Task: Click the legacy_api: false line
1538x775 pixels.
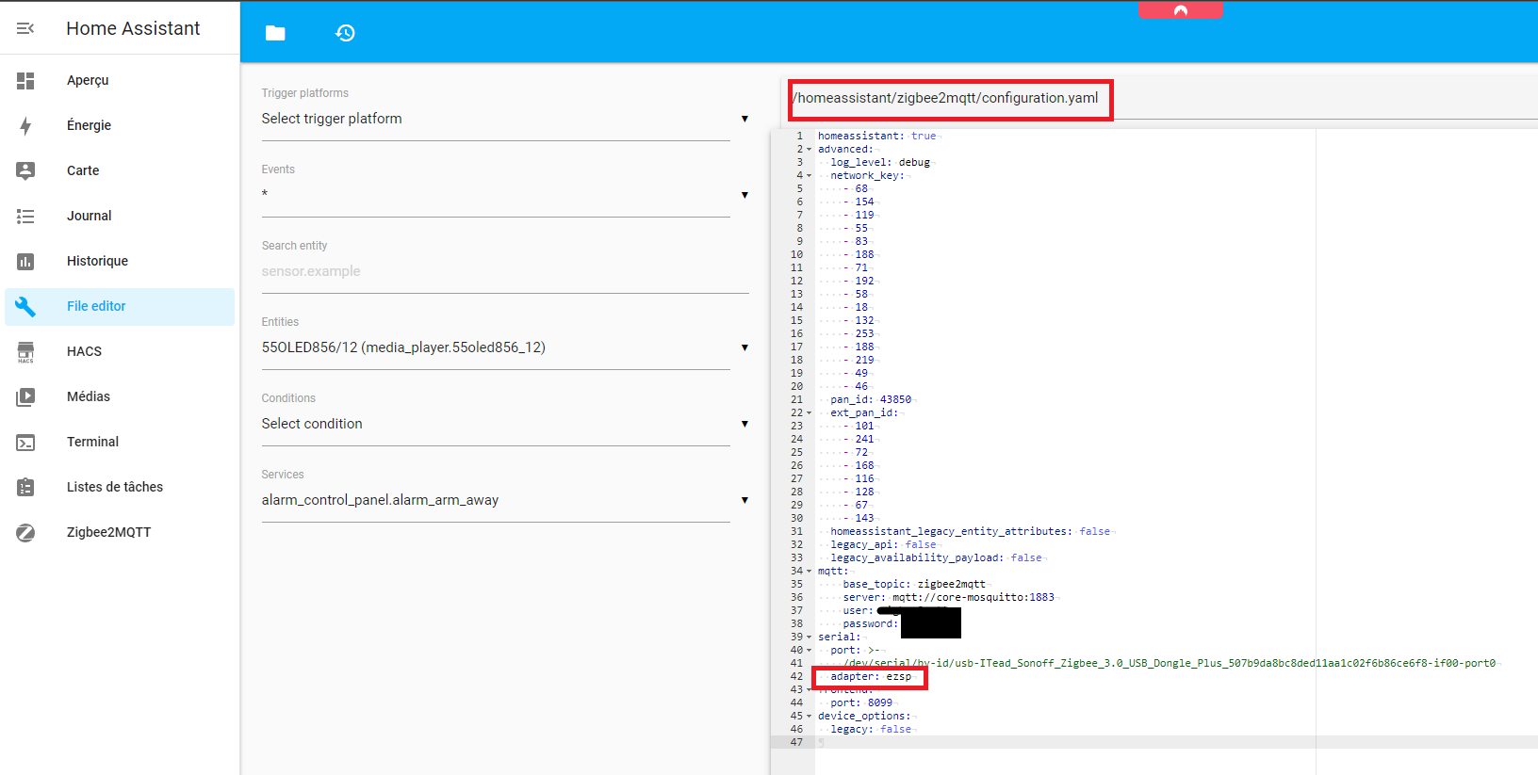Action: [883, 545]
